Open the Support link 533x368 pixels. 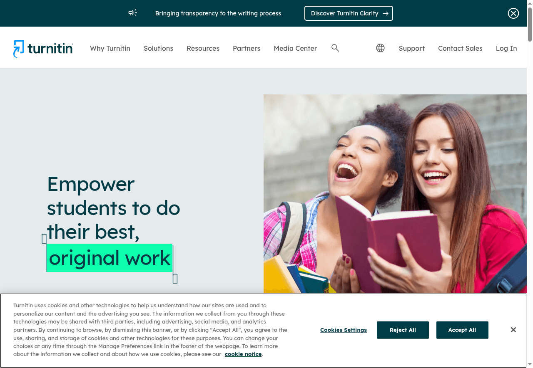[411, 48]
